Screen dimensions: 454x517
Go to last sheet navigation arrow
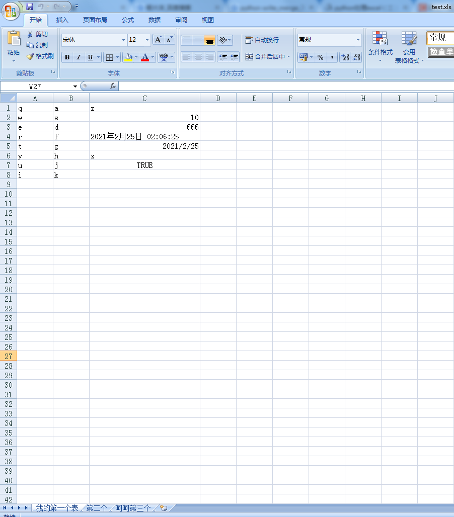point(27,508)
